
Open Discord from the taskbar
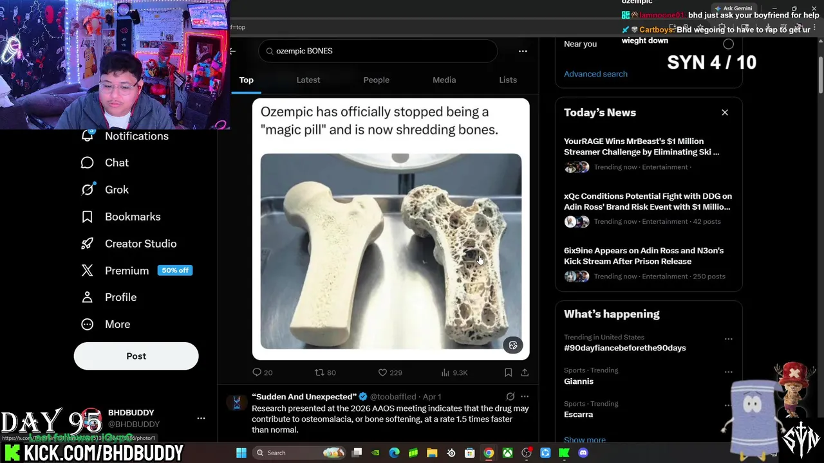[583, 453]
